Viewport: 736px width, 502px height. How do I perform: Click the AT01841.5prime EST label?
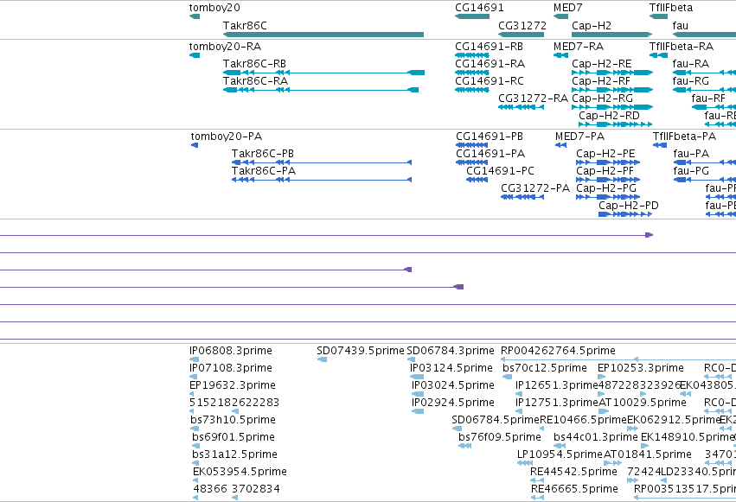648,454
